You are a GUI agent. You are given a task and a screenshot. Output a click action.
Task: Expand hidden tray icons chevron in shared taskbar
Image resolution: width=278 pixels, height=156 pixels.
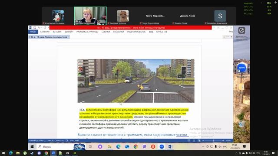(x=203, y=146)
